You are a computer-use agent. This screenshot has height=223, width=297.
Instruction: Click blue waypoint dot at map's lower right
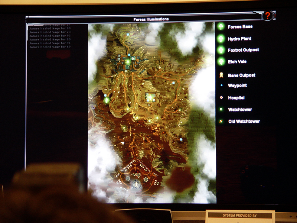pyautogui.click(x=181, y=139)
